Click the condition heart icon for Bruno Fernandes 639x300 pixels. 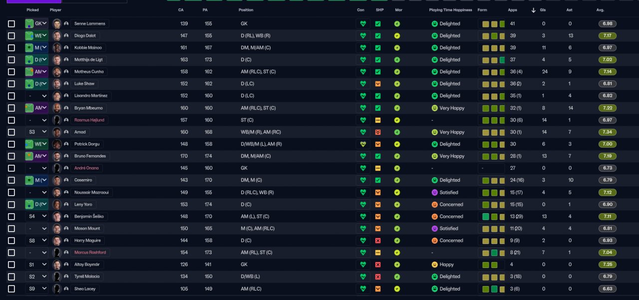[x=363, y=156]
